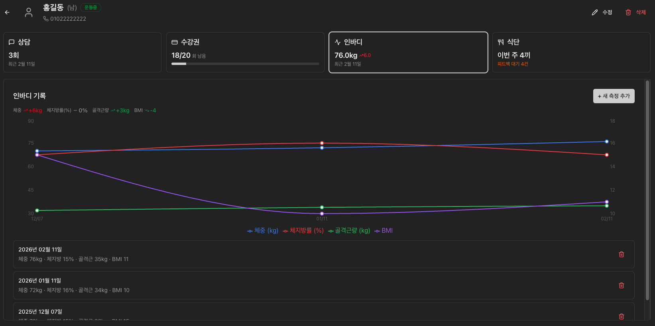The image size is (655, 326).
Task: Open the 상담 tab card
Action: pos(82,53)
